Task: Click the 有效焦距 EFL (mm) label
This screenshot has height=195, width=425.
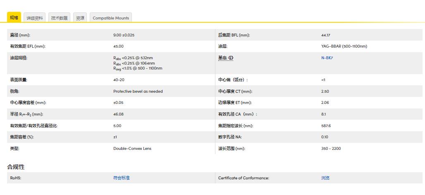Action: tap(28, 46)
